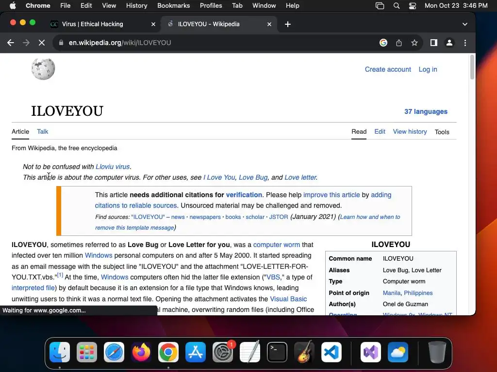
Task: Open a new tab with plus button
Action: [287, 24]
